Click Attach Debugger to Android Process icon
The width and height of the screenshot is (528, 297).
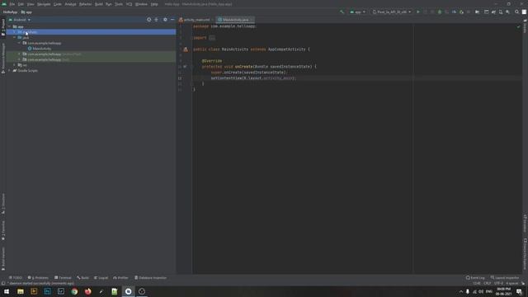click(461, 12)
